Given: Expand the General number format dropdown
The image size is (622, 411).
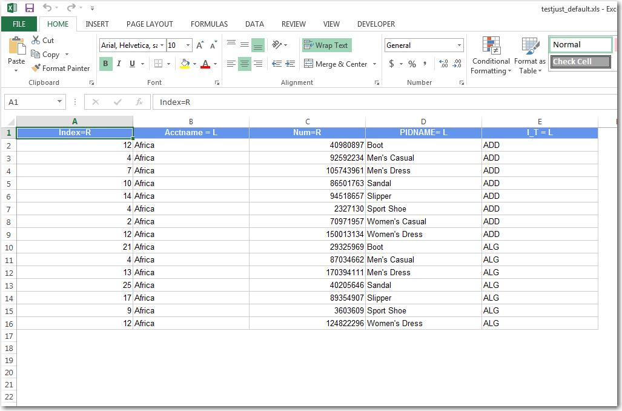Looking at the screenshot, I should [459, 45].
